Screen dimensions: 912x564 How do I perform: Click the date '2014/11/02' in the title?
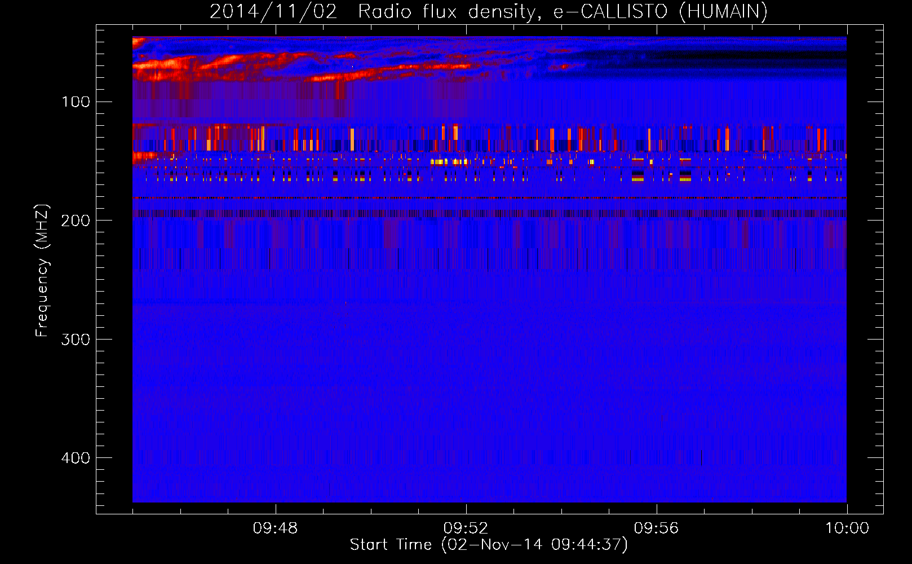pos(273,12)
